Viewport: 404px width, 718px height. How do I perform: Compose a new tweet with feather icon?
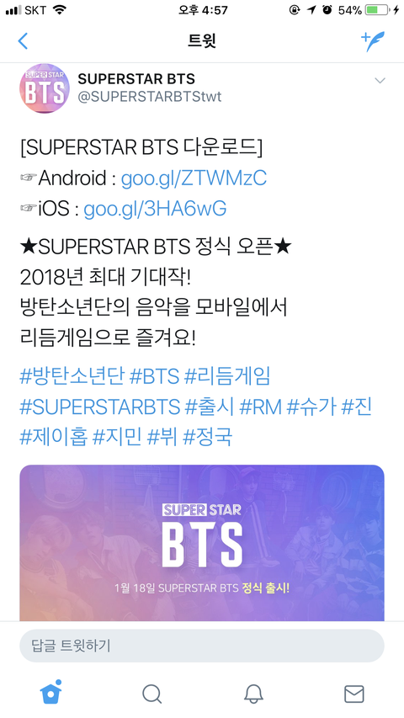(373, 41)
